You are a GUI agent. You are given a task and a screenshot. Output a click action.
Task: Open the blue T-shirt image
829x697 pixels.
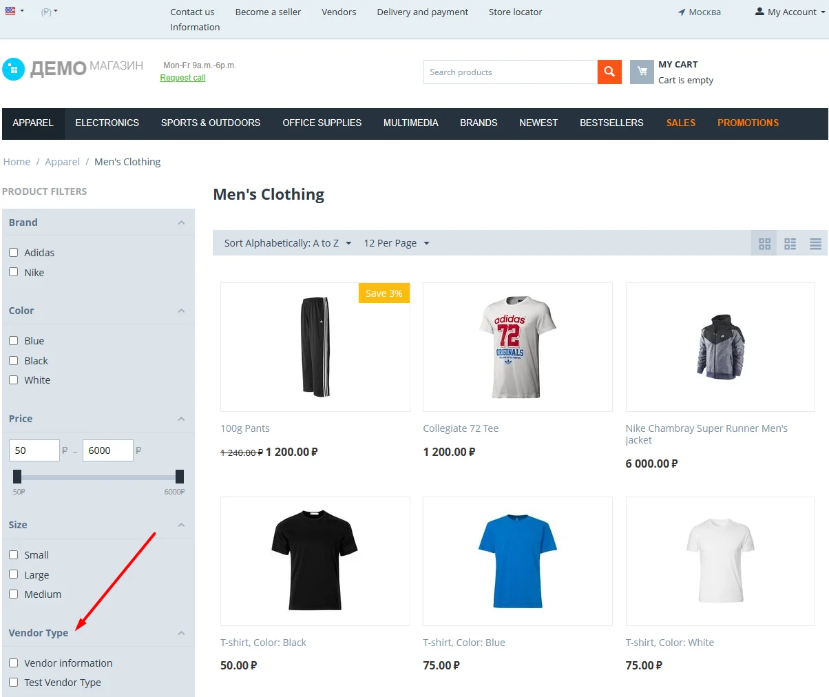pos(518,561)
